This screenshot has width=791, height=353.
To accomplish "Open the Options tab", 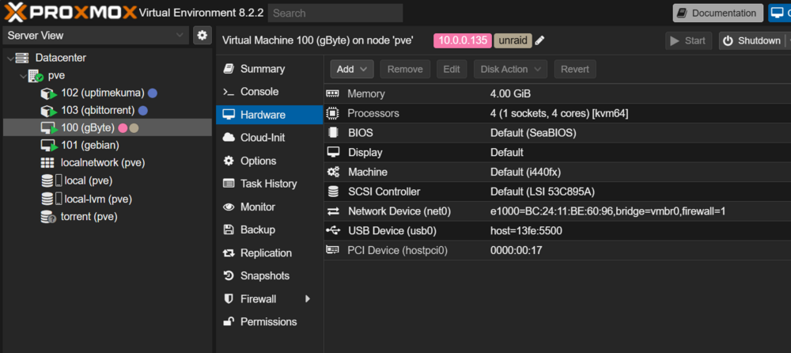I will point(270,161).
